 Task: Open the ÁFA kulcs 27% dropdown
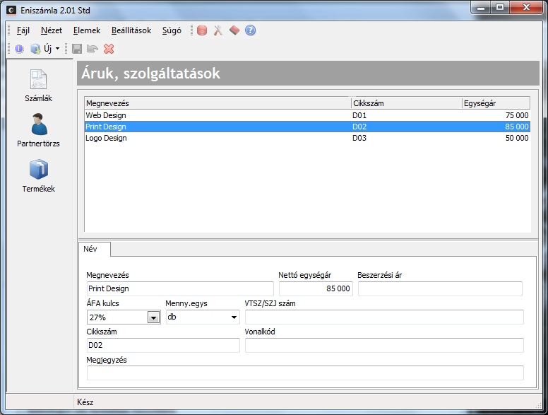[x=153, y=317]
